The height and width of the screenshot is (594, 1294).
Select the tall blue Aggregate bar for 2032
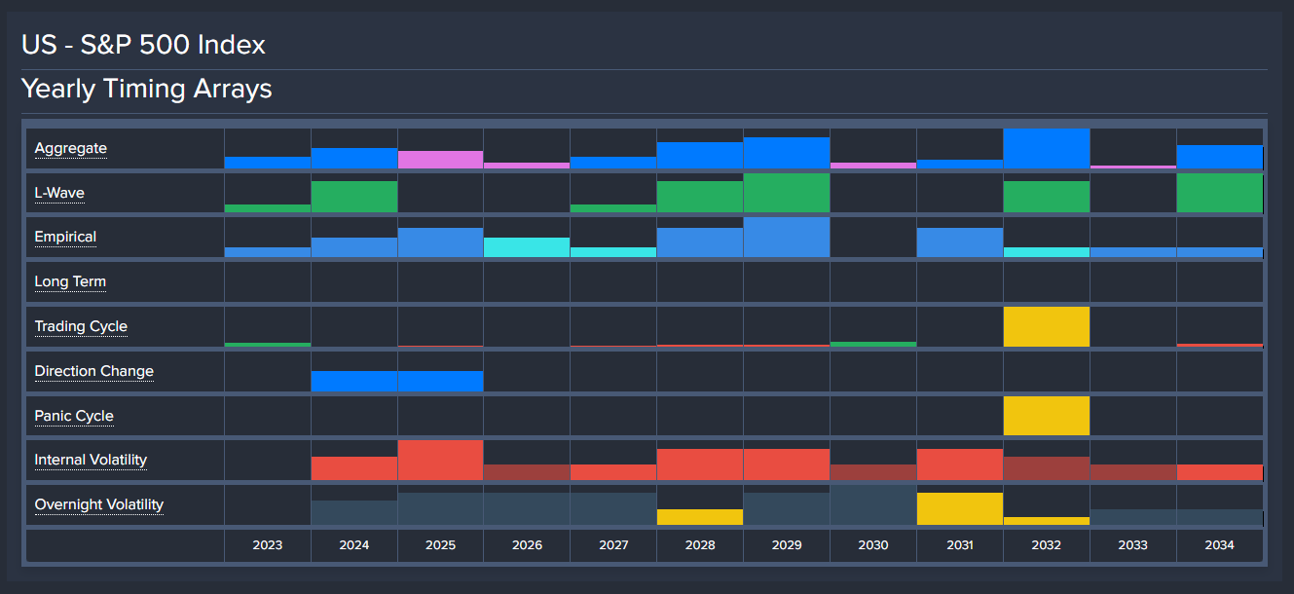(1047, 148)
